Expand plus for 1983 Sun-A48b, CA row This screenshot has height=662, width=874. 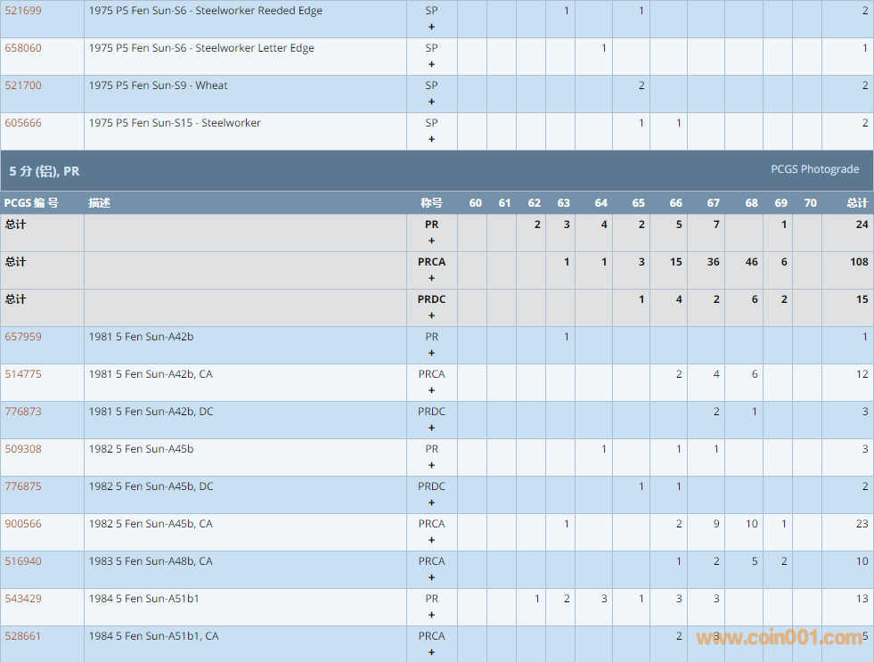[432, 577]
